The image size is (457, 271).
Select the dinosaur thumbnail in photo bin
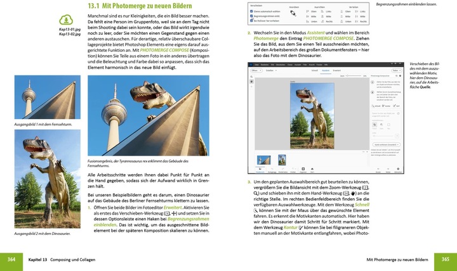click(282, 160)
